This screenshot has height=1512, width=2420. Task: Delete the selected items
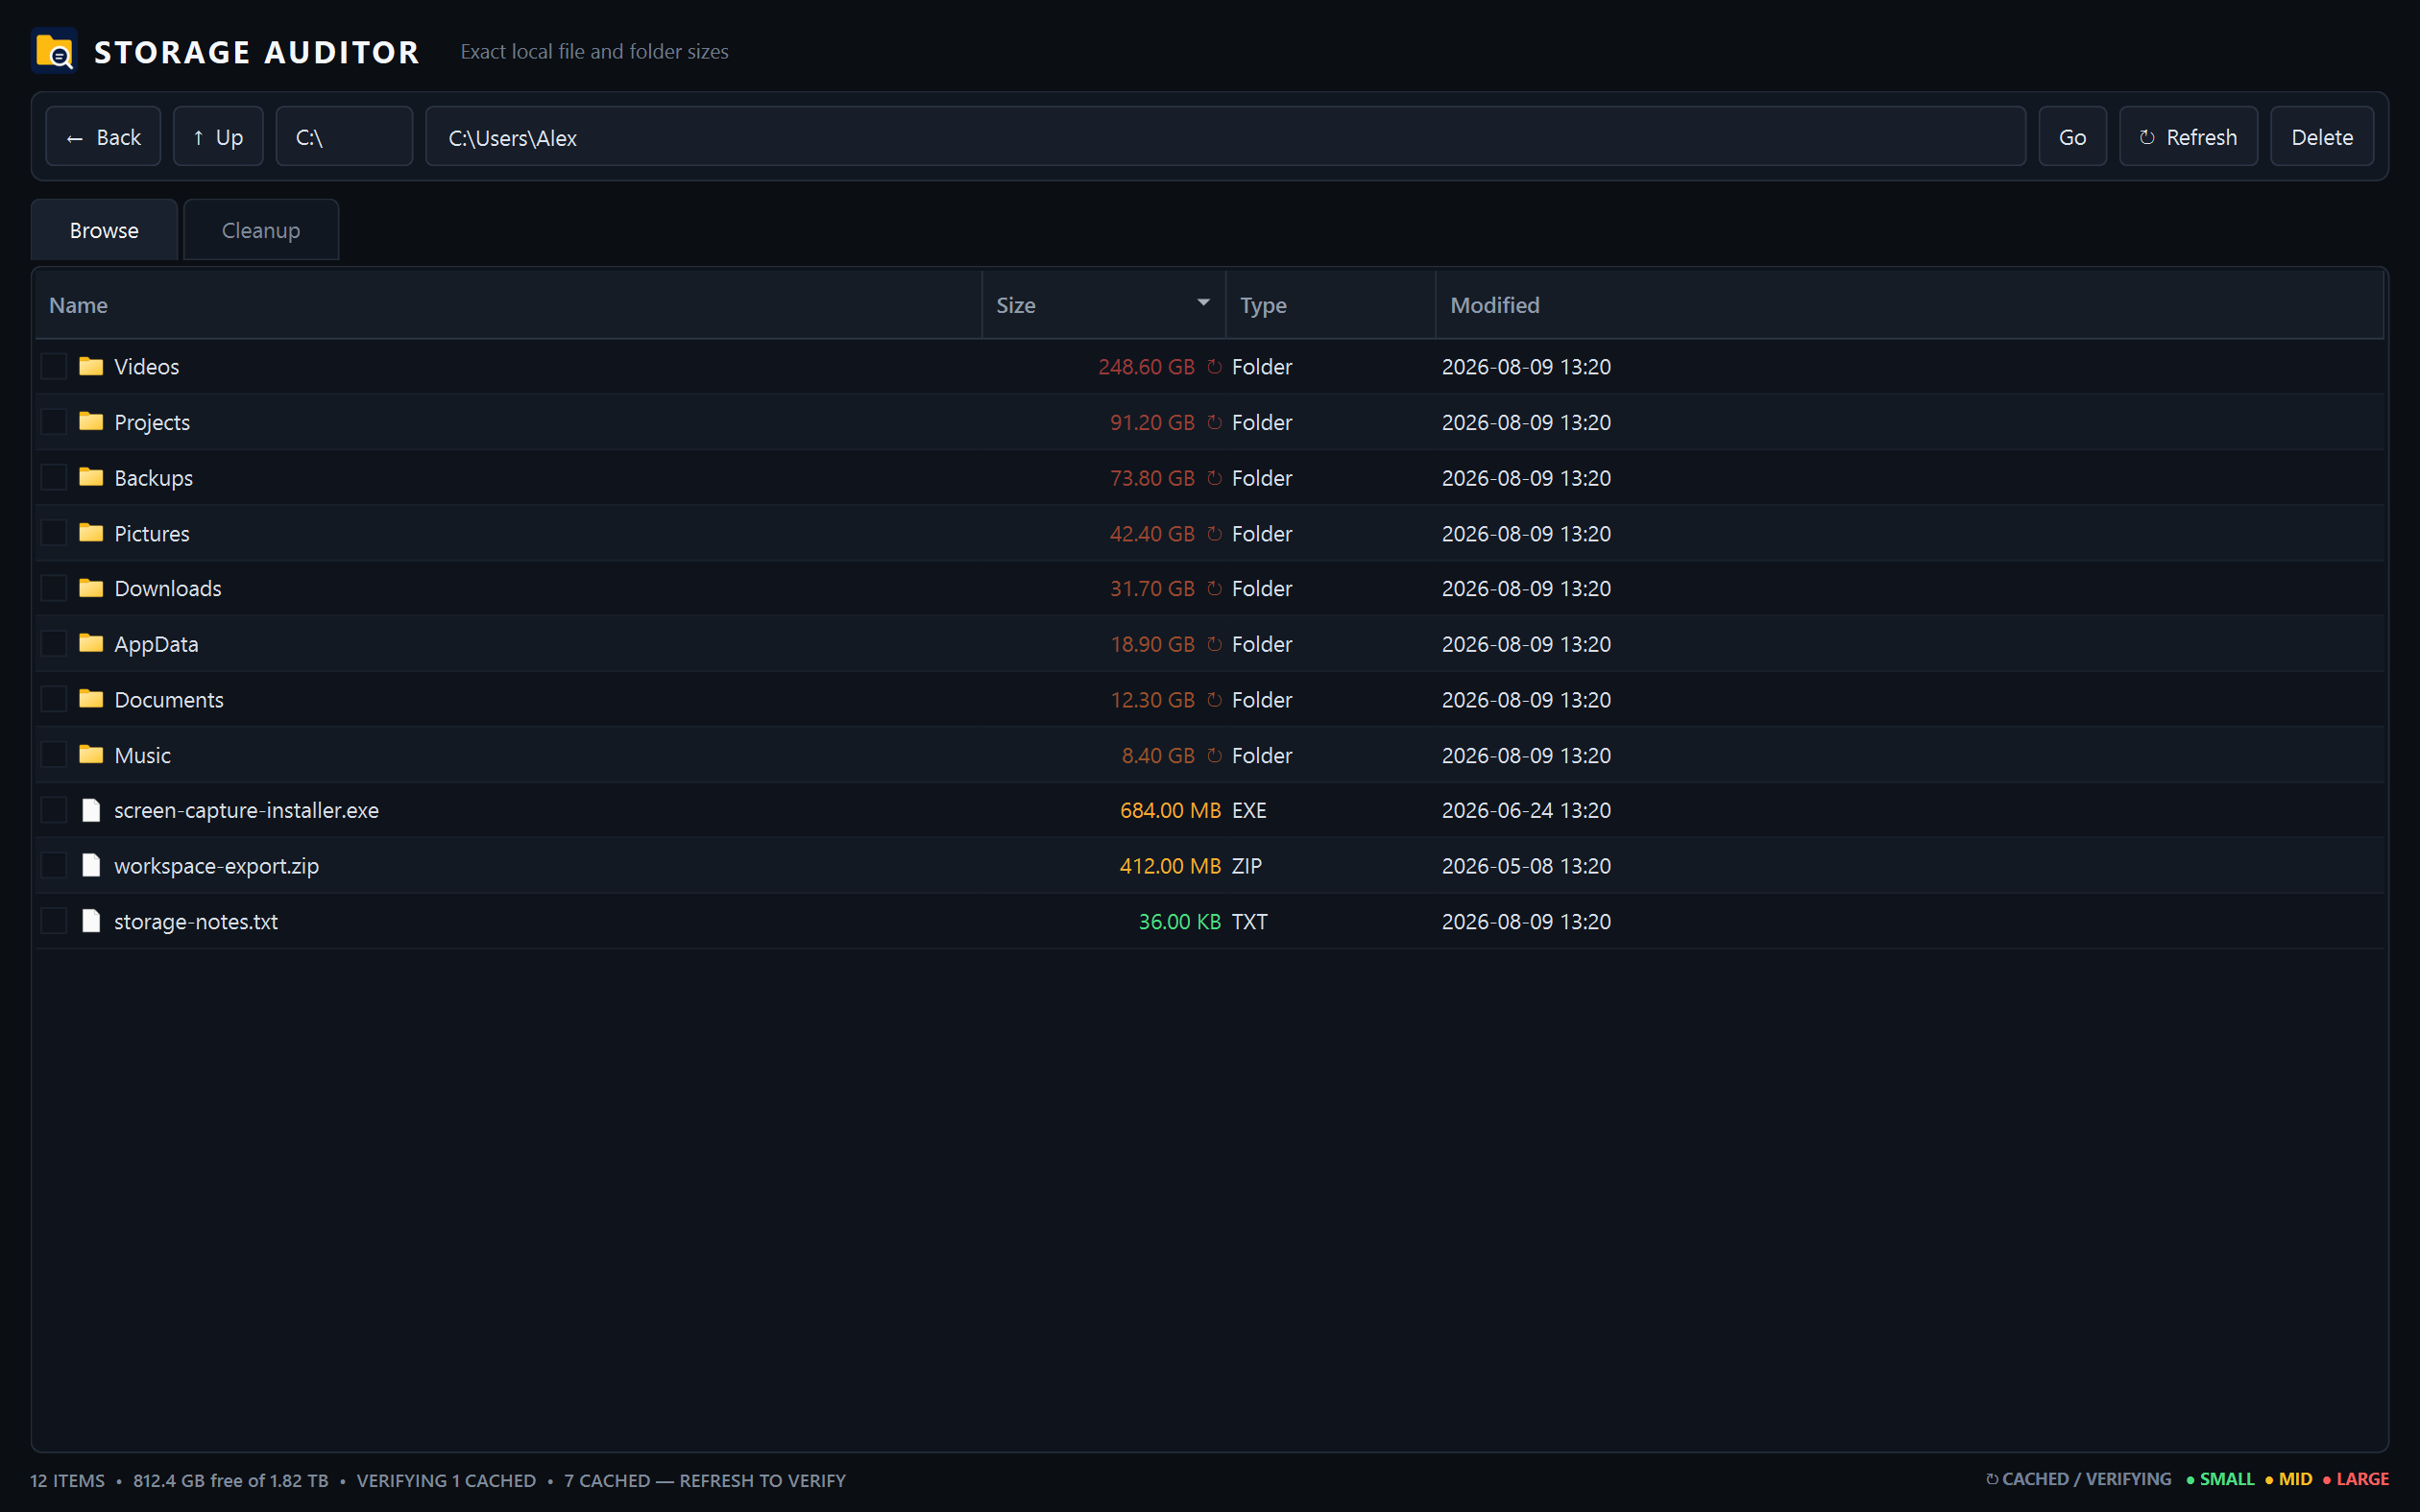point(2322,137)
